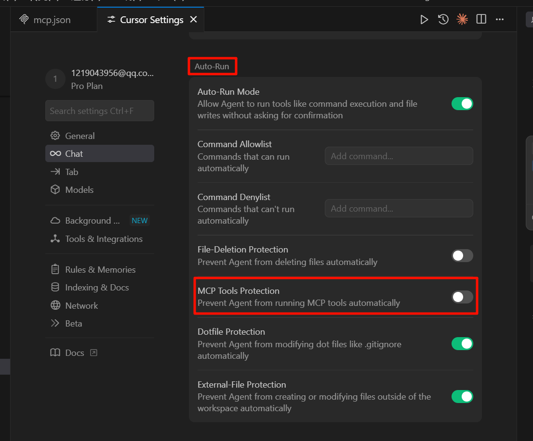Click the Network globe icon
The width and height of the screenshot is (533, 441).
coord(55,305)
